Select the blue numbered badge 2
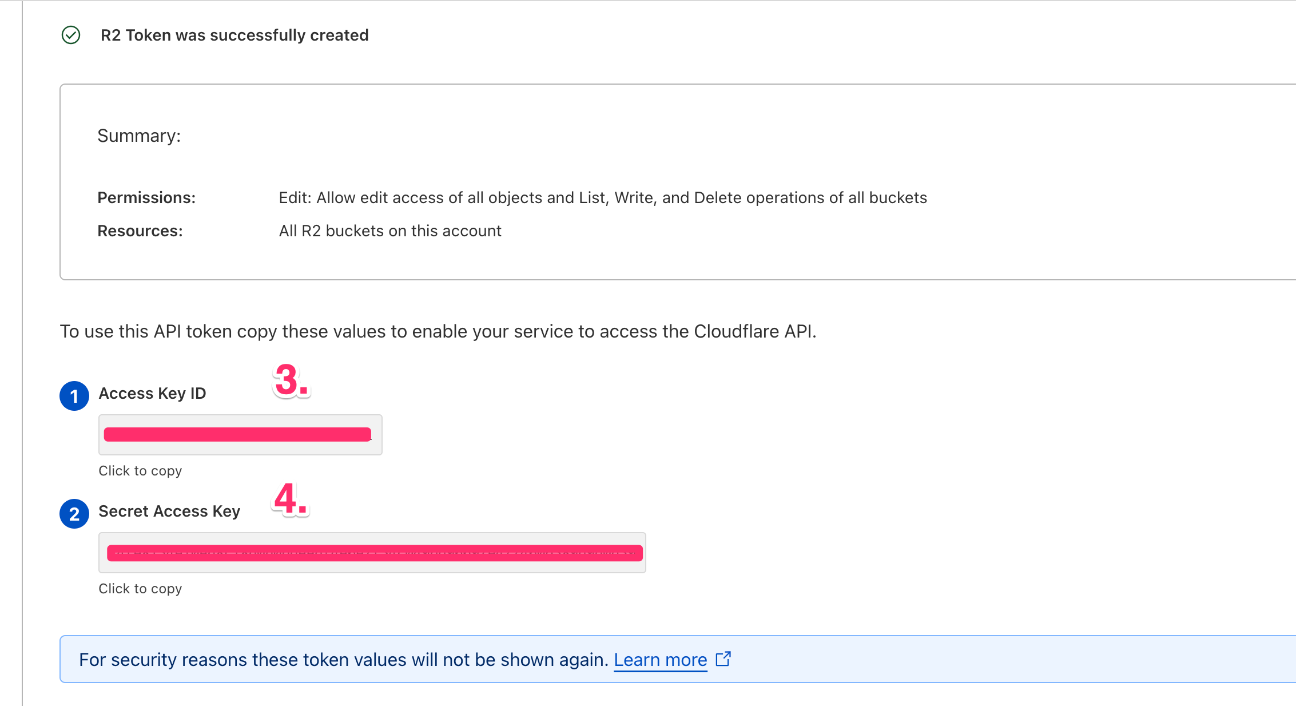This screenshot has width=1296, height=706. coord(74,514)
